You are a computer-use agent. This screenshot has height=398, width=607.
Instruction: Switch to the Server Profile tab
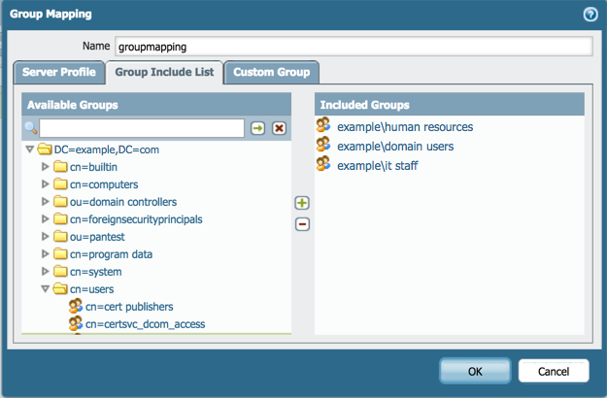click(x=58, y=72)
